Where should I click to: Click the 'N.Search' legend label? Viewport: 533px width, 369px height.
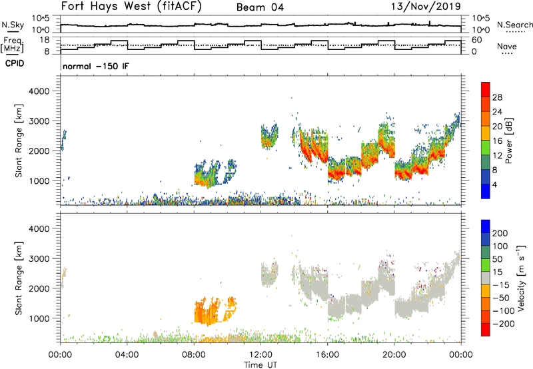pos(514,25)
